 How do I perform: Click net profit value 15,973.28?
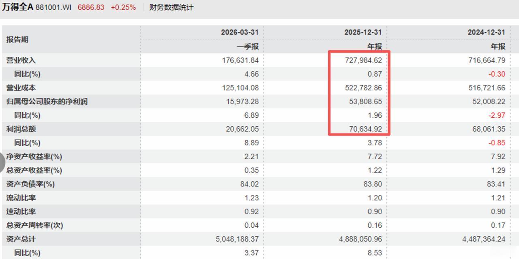242,101
